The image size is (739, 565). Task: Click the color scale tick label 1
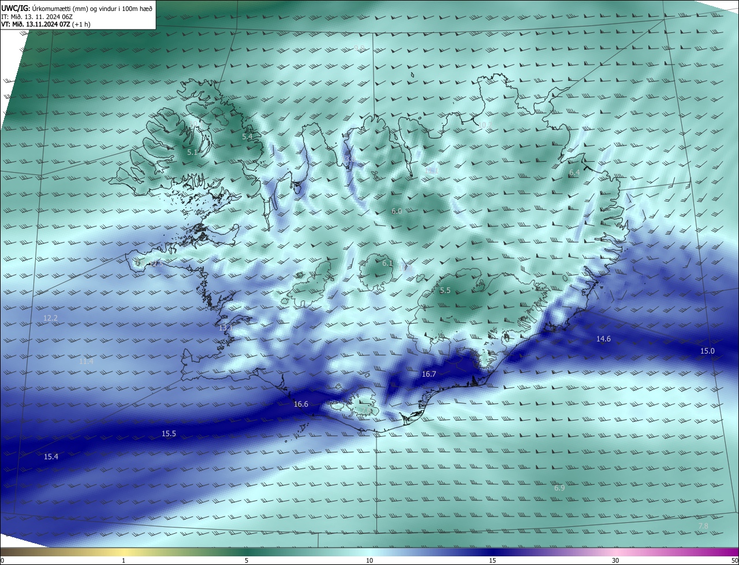[124, 560]
